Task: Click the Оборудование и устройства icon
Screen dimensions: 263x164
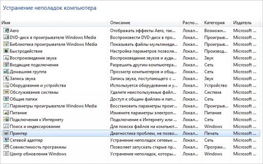Action: point(6,85)
